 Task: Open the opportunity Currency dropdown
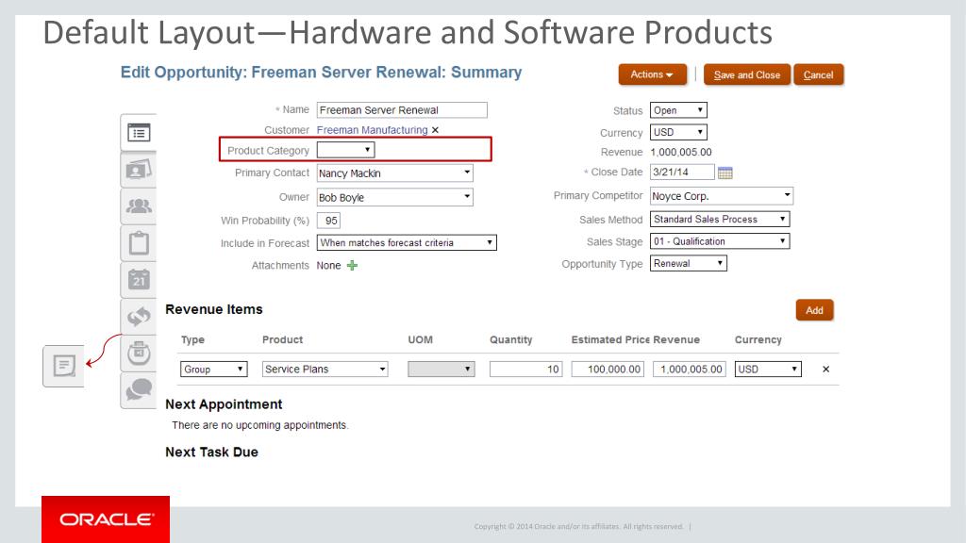(x=678, y=132)
